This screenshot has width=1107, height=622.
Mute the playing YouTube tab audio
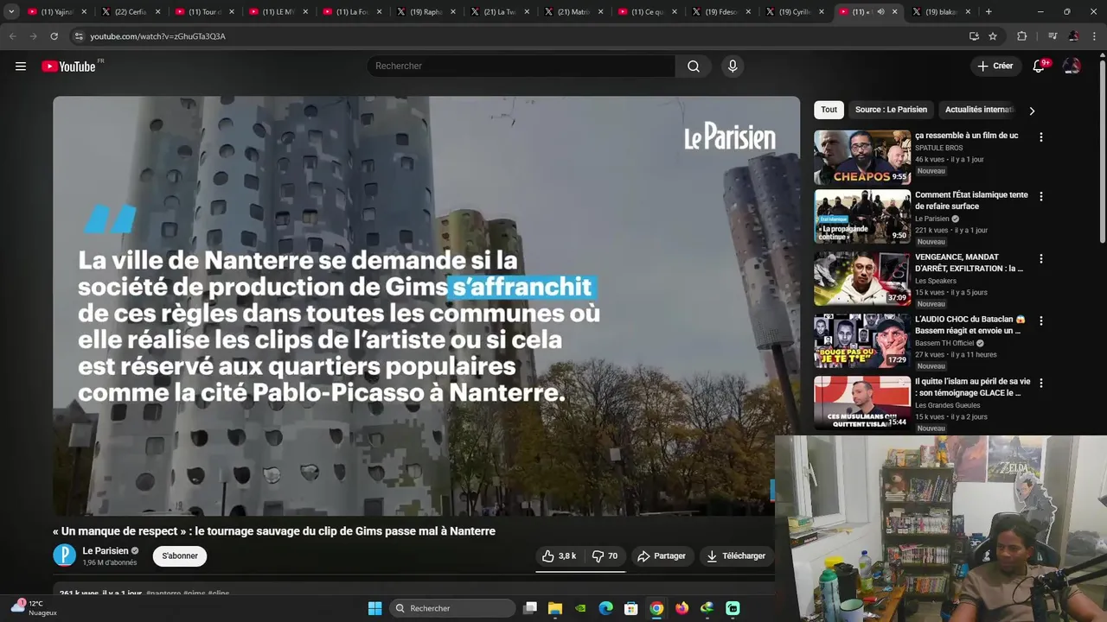880,12
